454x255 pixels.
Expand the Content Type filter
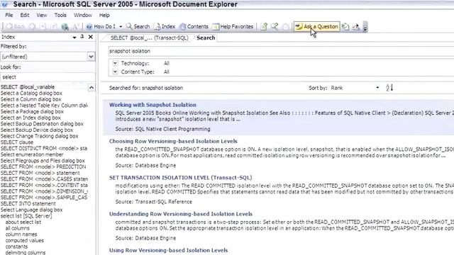pos(115,72)
